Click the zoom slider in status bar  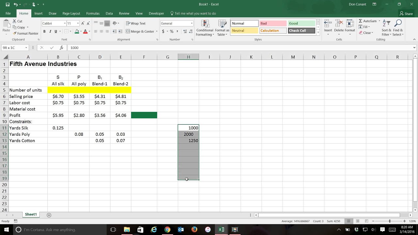[389, 221]
